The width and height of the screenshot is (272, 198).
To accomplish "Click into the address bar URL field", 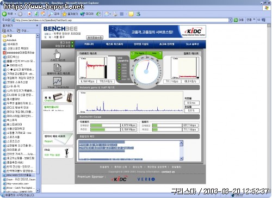I will point(120,20).
